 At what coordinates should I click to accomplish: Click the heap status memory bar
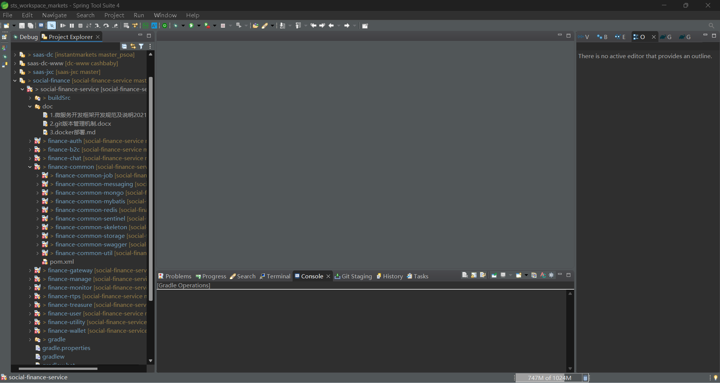(x=549, y=378)
